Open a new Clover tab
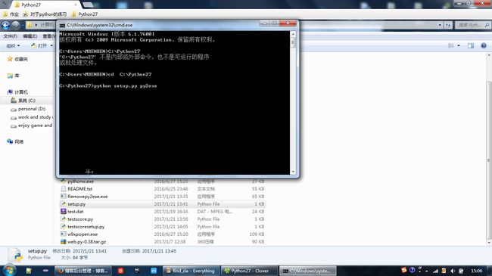This screenshot has width=492, height=276. tap(88, 5)
